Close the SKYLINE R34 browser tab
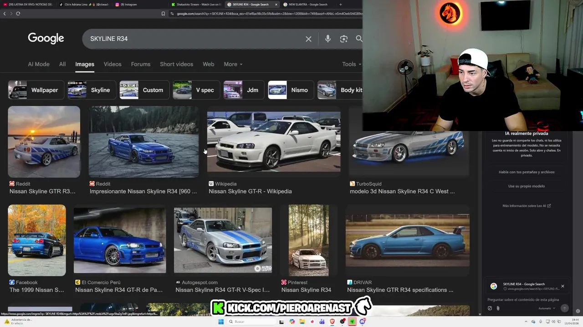This screenshot has height=327, width=583. pyautogui.click(x=276, y=5)
